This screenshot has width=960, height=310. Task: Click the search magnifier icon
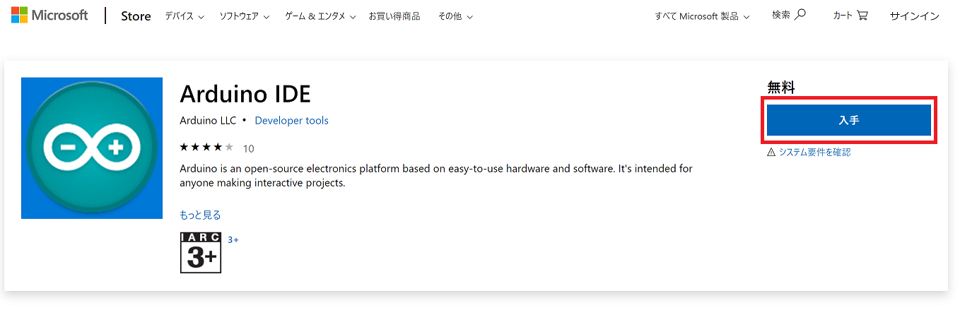[x=800, y=15]
